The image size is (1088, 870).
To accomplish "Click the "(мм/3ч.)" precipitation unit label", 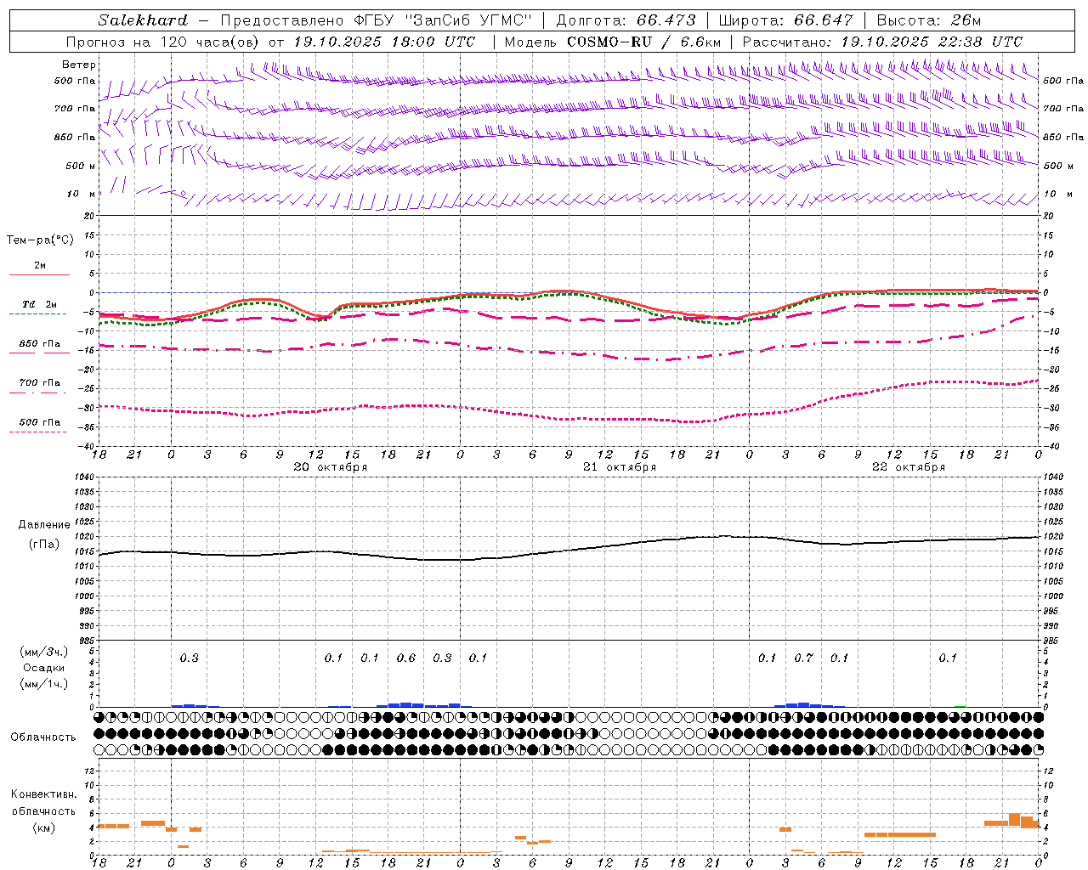I will (44, 652).
